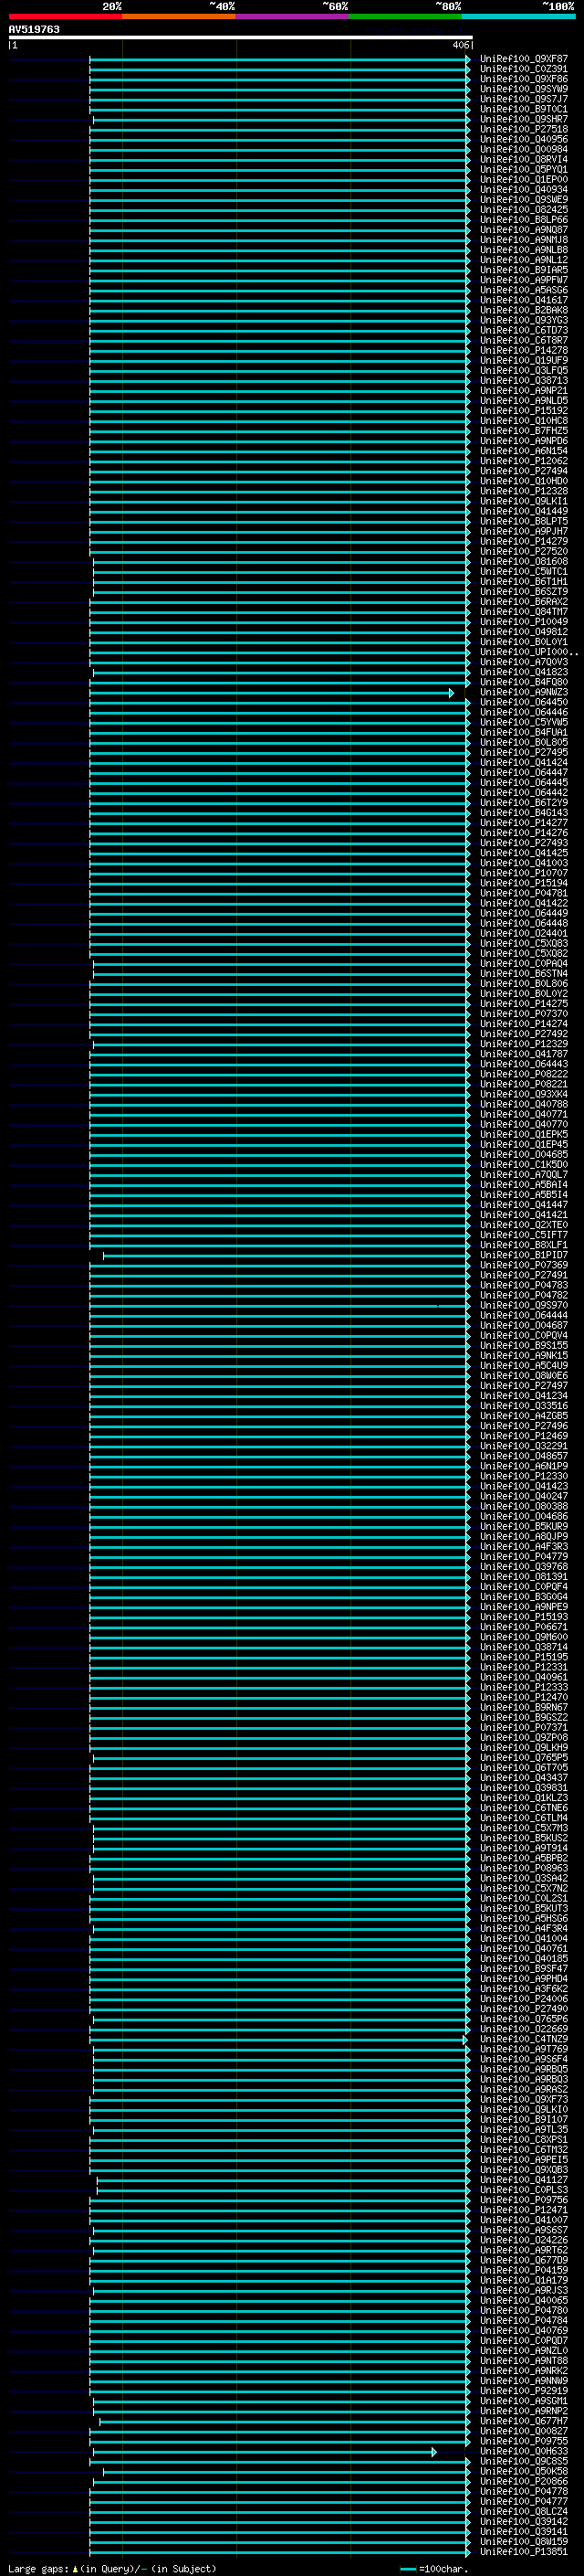The width and height of the screenshot is (584, 2576).
Task: Select the UniRef100_A7Q0V3 label
Action: tap(523, 662)
